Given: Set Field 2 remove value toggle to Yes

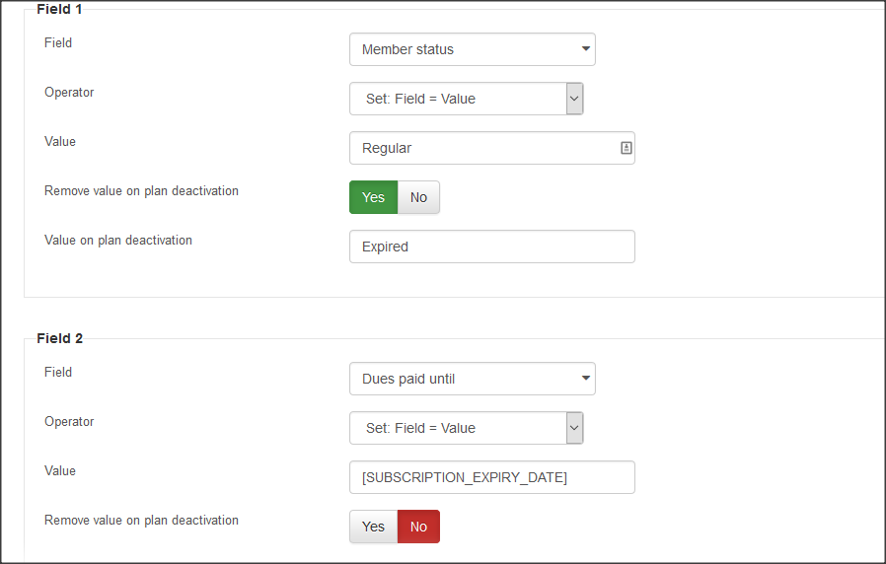Looking at the screenshot, I should [374, 527].
